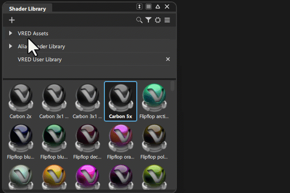Click the Flipflop arcti... name label
Image resolution: width=290 pixels, height=193 pixels.
click(154, 116)
